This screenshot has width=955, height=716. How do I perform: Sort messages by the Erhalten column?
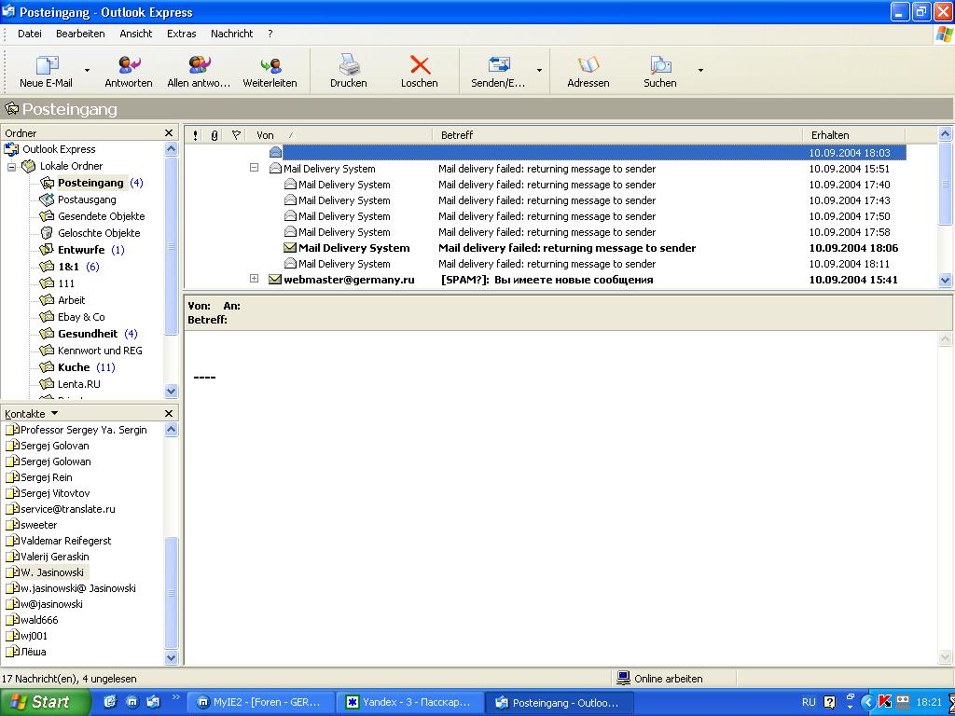[x=854, y=135]
